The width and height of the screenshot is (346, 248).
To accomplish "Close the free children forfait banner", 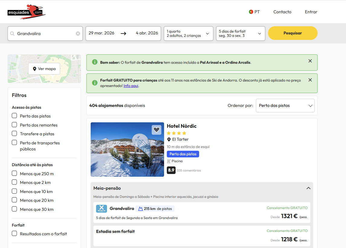I will (x=310, y=80).
